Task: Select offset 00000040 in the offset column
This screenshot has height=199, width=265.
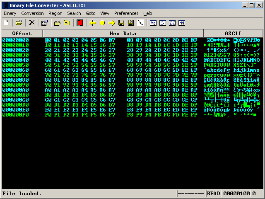Action: (16, 60)
